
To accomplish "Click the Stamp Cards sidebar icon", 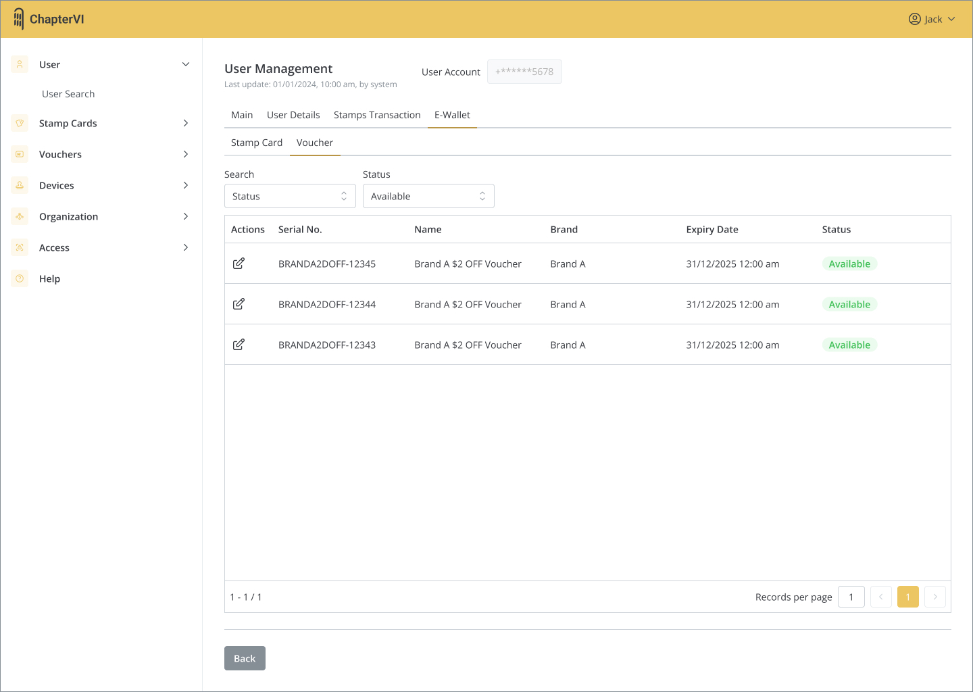I will point(20,123).
